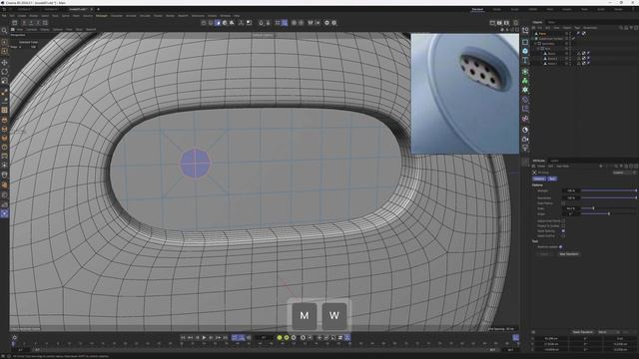Click the Play button on timeline
Viewport: 639px width, 359px height.
204,337
